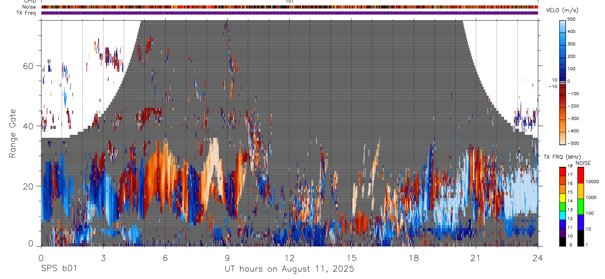
Task: Pick the cyan band of the TX FRQ colorbar
Action: [563, 215]
